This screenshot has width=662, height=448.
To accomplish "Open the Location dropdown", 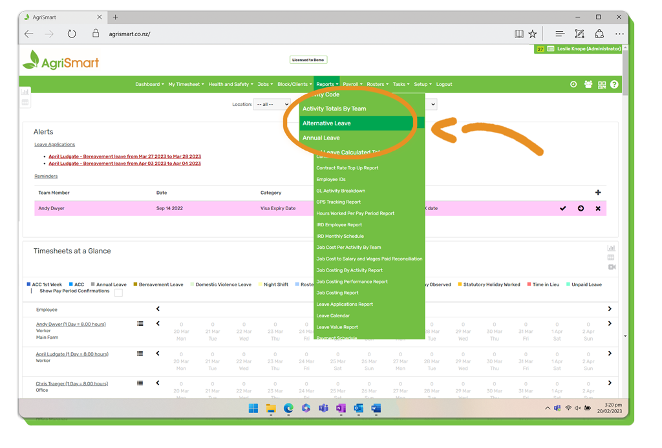I will 272,104.
